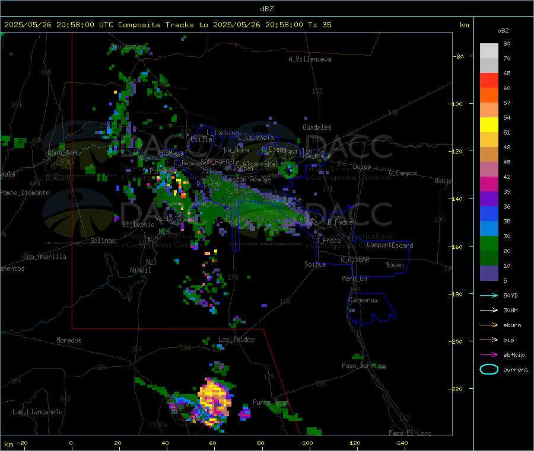Image resolution: width=534 pixels, height=451 pixels.
Task: Click the Pampa_Diamante map label
Action: 25,193
